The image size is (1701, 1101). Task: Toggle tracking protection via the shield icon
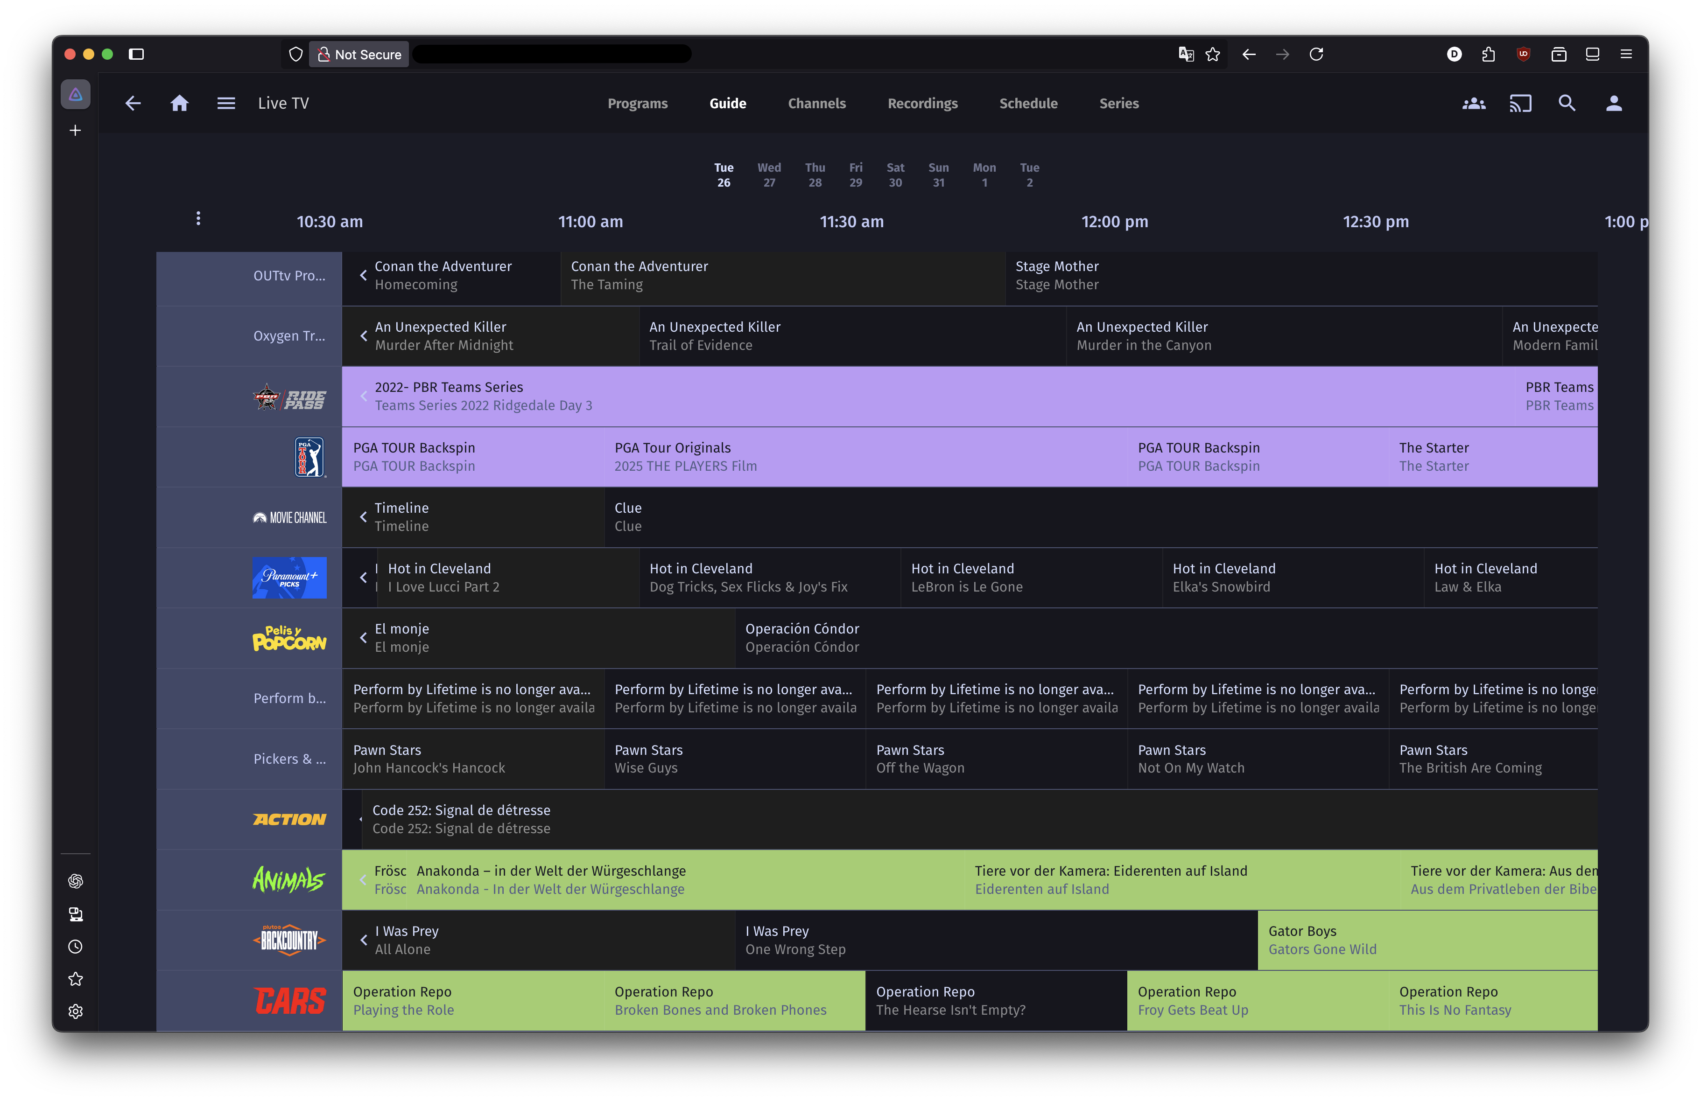click(295, 54)
